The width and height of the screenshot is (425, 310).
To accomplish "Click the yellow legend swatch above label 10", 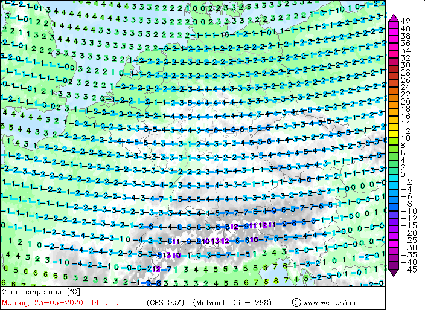I will (394, 134).
